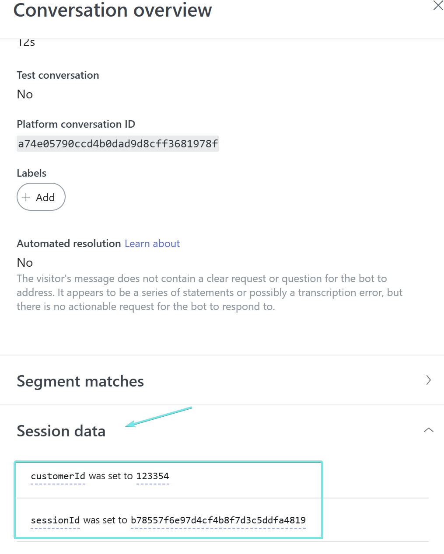Click the sessionId value starting b78557
The height and width of the screenshot is (554, 444).
click(218, 520)
